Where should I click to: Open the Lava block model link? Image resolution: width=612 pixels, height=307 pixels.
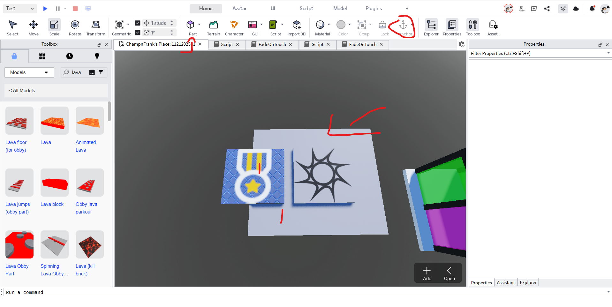click(x=52, y=204)
